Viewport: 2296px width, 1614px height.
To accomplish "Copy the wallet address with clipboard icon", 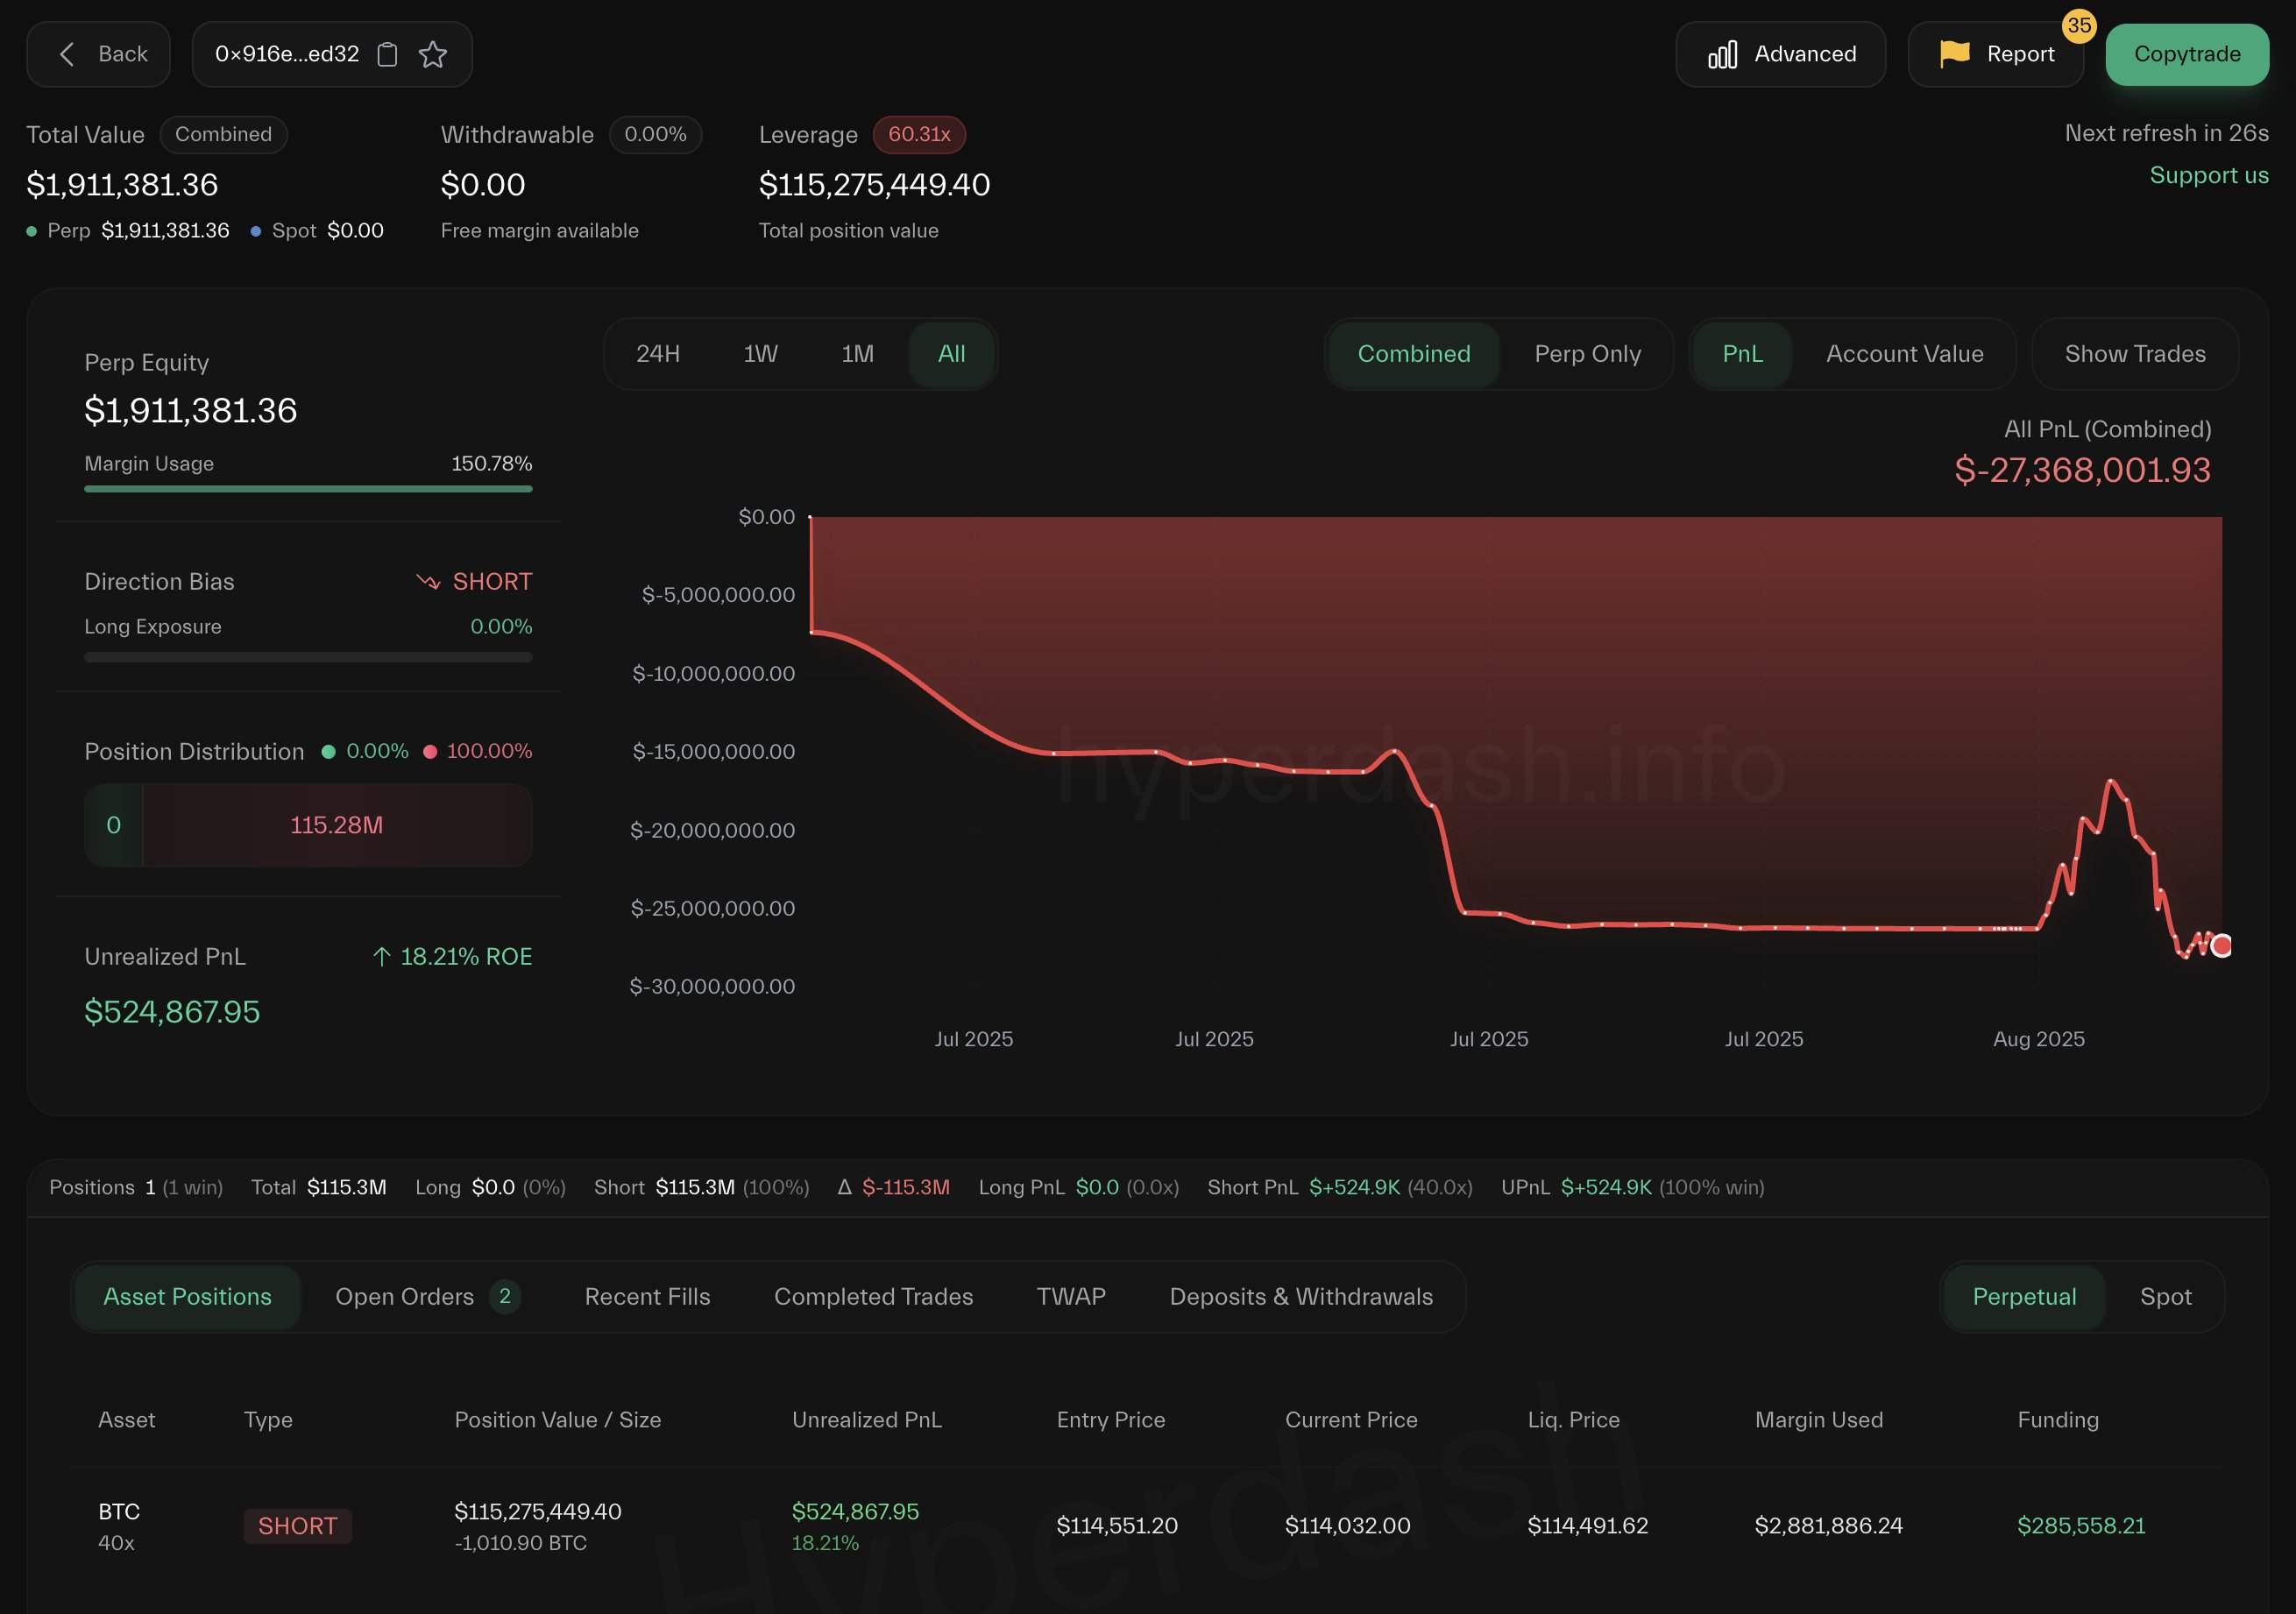I will (x=387, y=54).
